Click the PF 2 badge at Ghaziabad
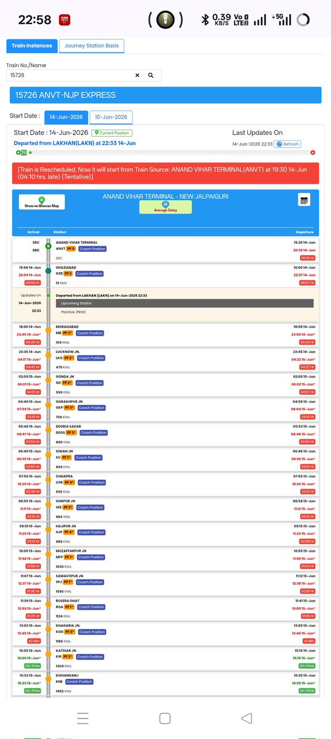Screen dimensions: 331x739 click(68, 273)
